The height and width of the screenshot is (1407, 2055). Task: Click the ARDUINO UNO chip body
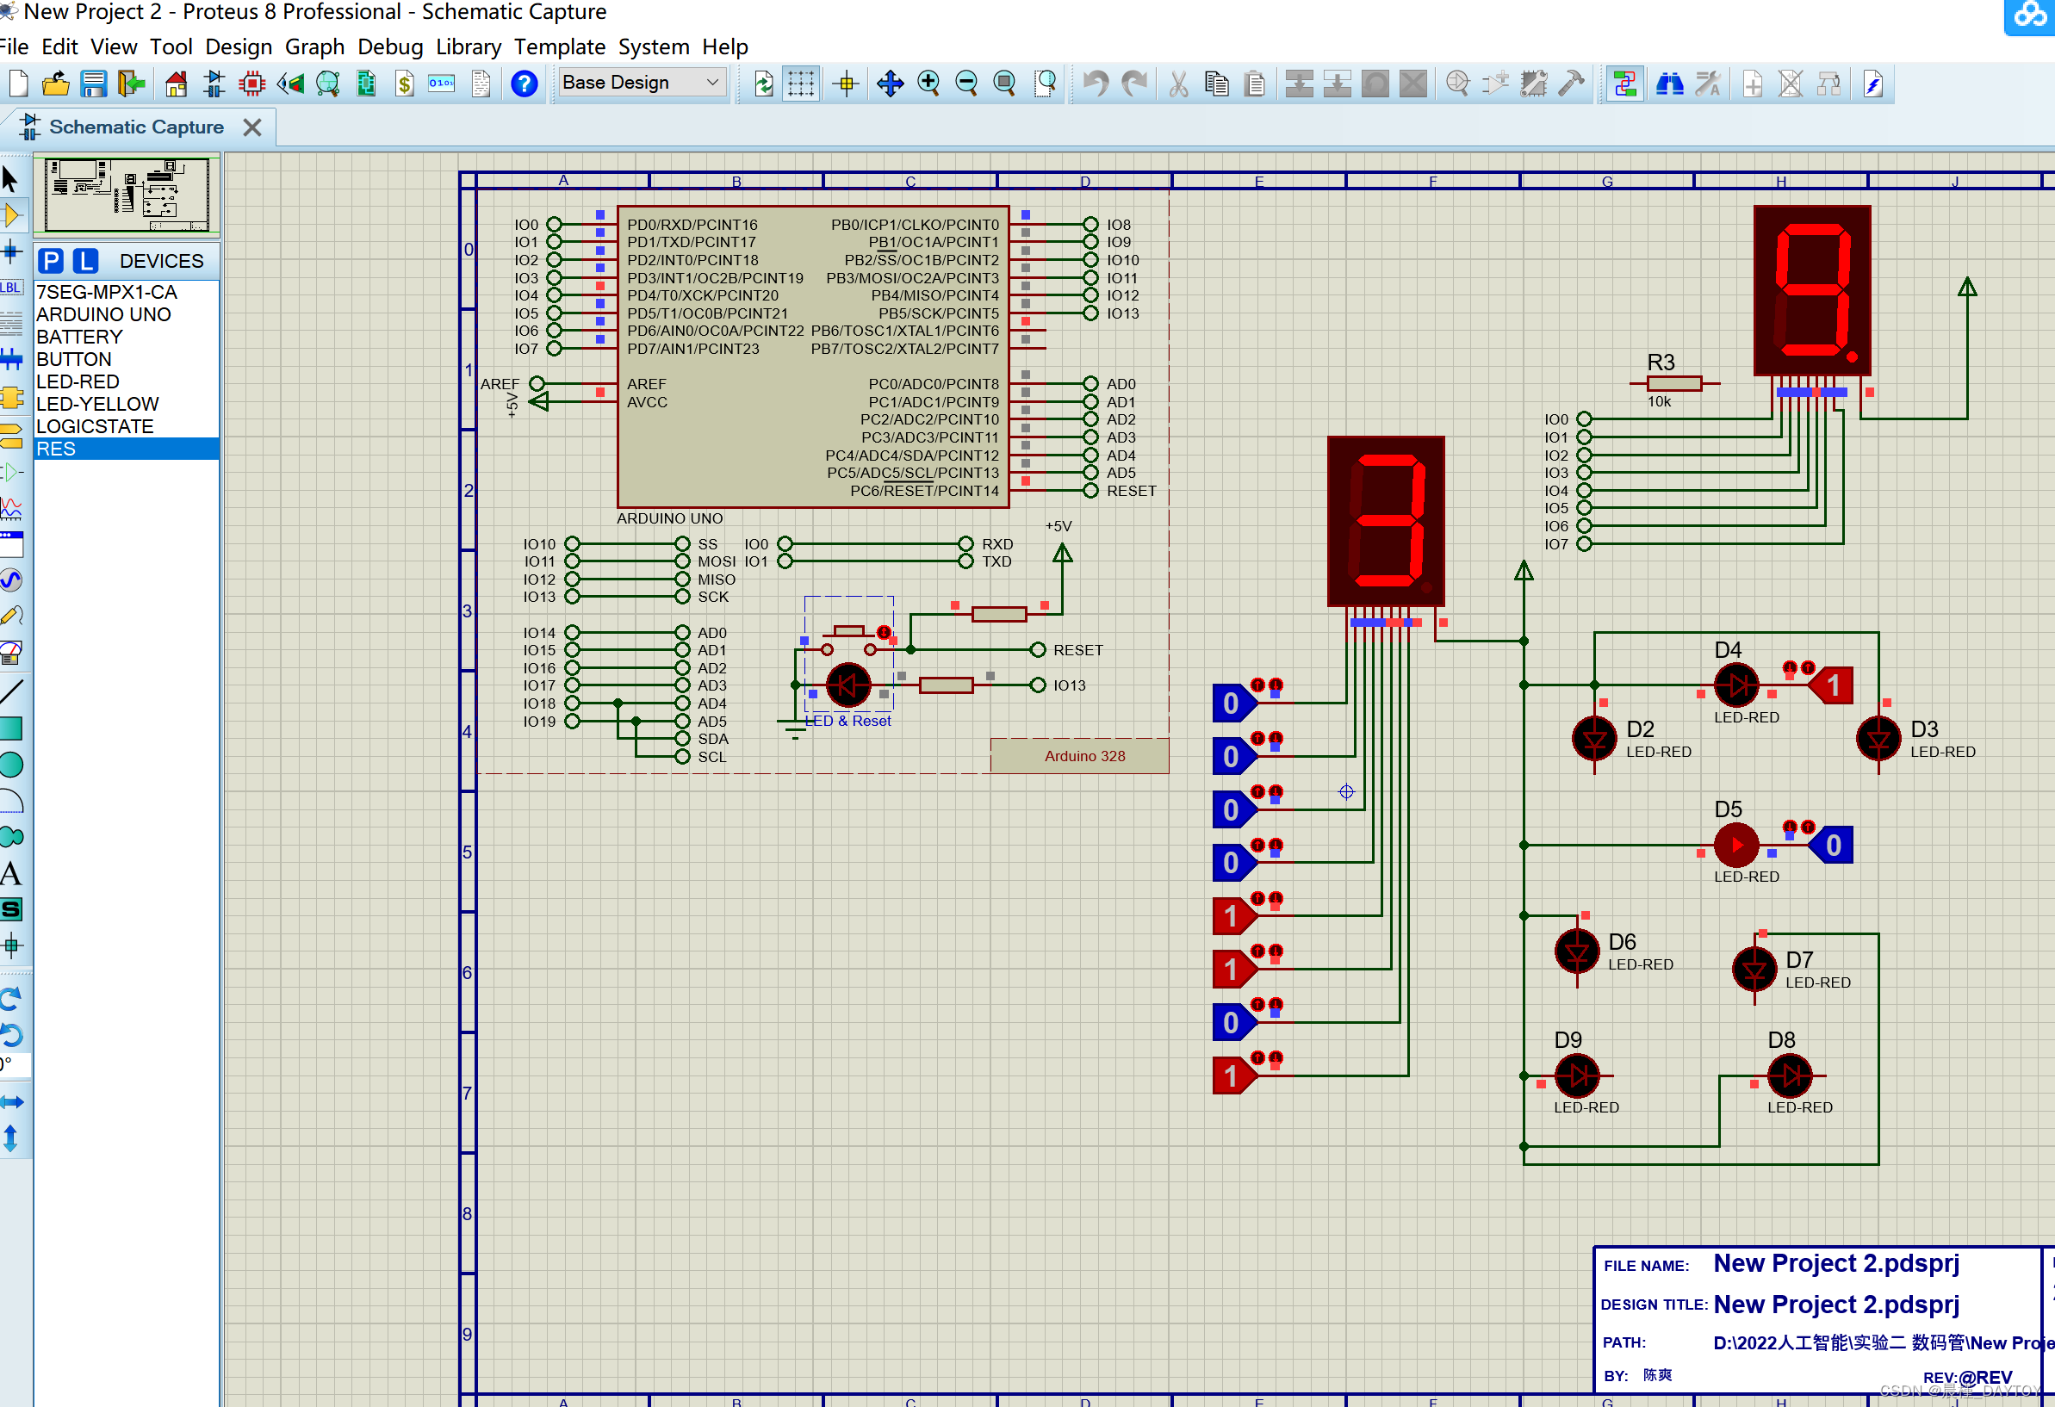click(x=813, y=357)
